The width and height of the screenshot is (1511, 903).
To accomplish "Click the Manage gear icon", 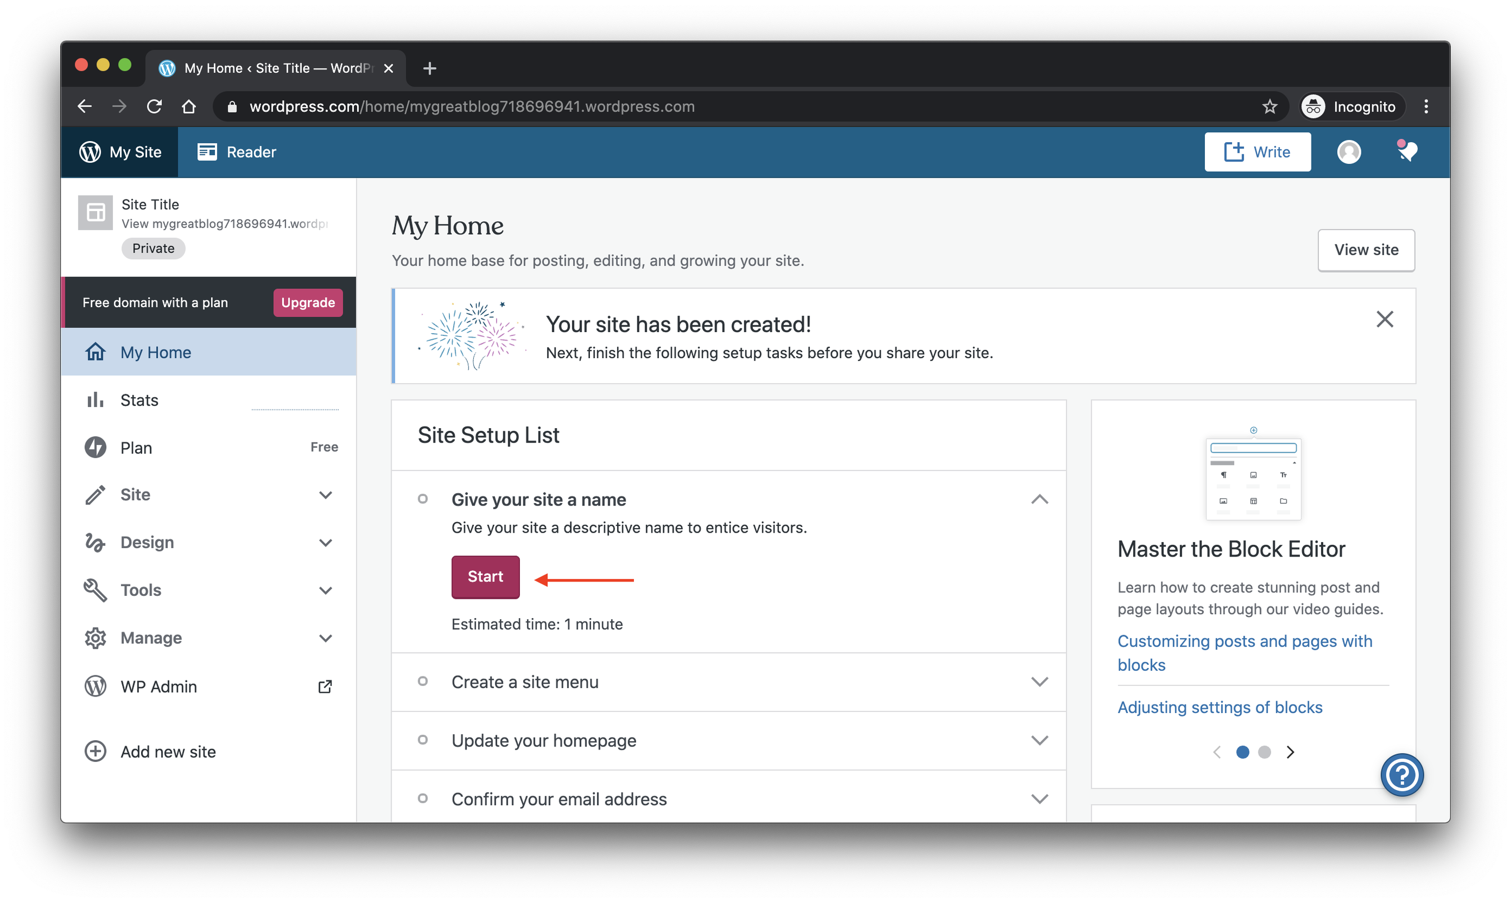I will [95, 638].
